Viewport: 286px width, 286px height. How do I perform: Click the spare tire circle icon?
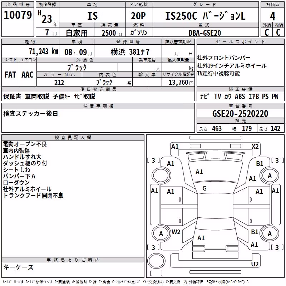coord(156,261)
